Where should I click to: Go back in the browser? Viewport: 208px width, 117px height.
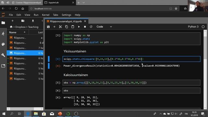click(3, 8)
